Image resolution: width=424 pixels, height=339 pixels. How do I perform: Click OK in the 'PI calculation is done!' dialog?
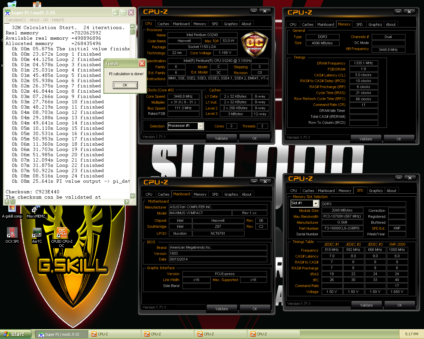[125, 85]
